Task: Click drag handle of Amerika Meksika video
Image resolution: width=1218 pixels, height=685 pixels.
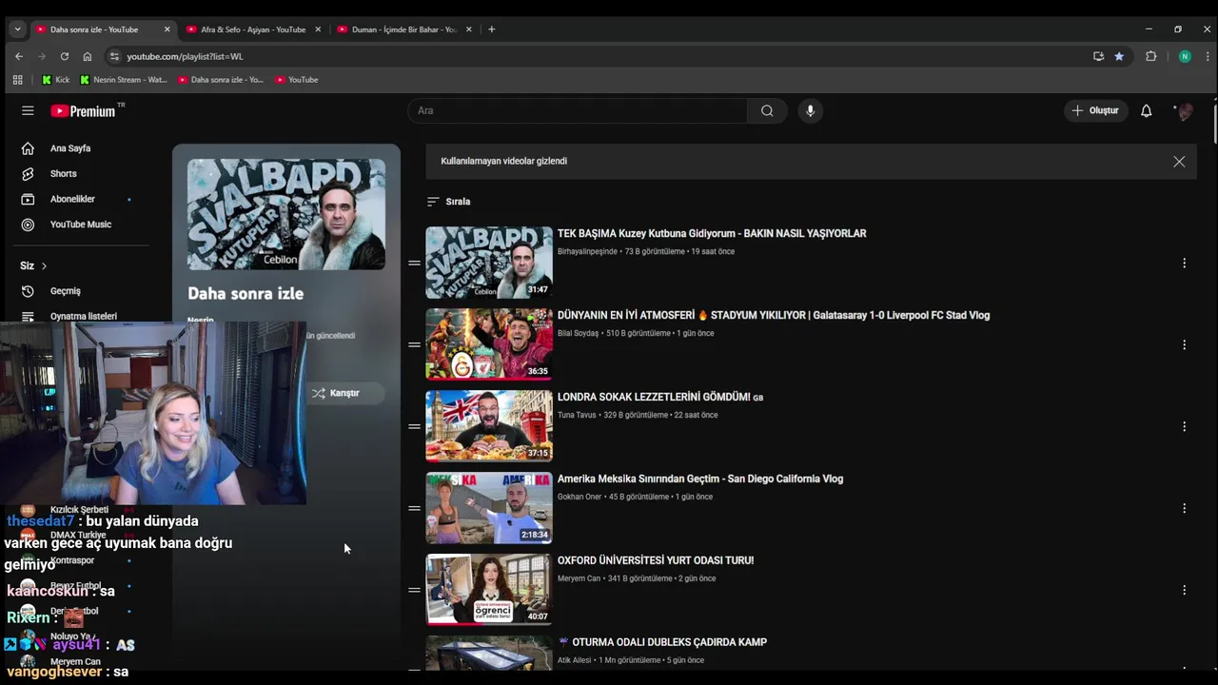Action: (414, 508)
